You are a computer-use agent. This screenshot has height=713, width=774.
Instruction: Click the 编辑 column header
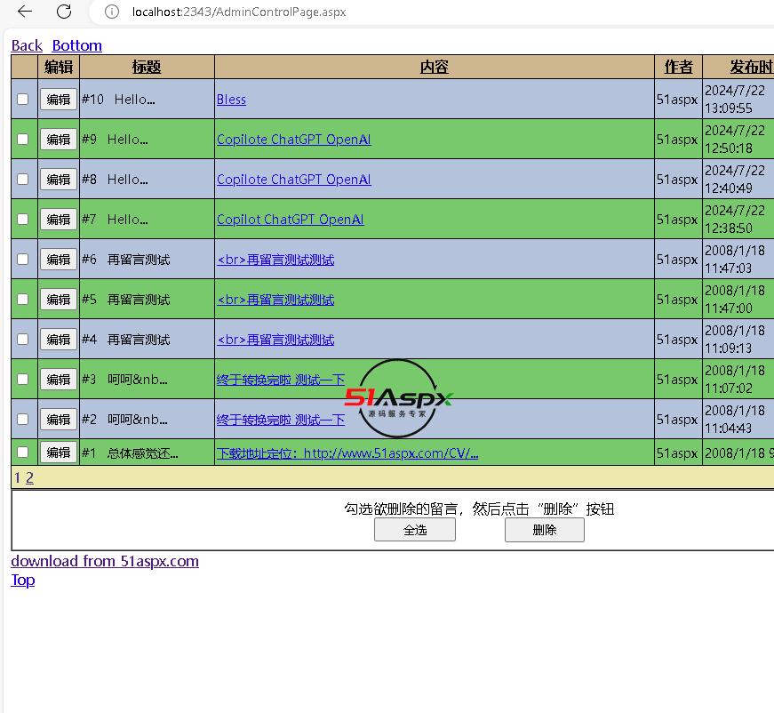click(59, 67)
